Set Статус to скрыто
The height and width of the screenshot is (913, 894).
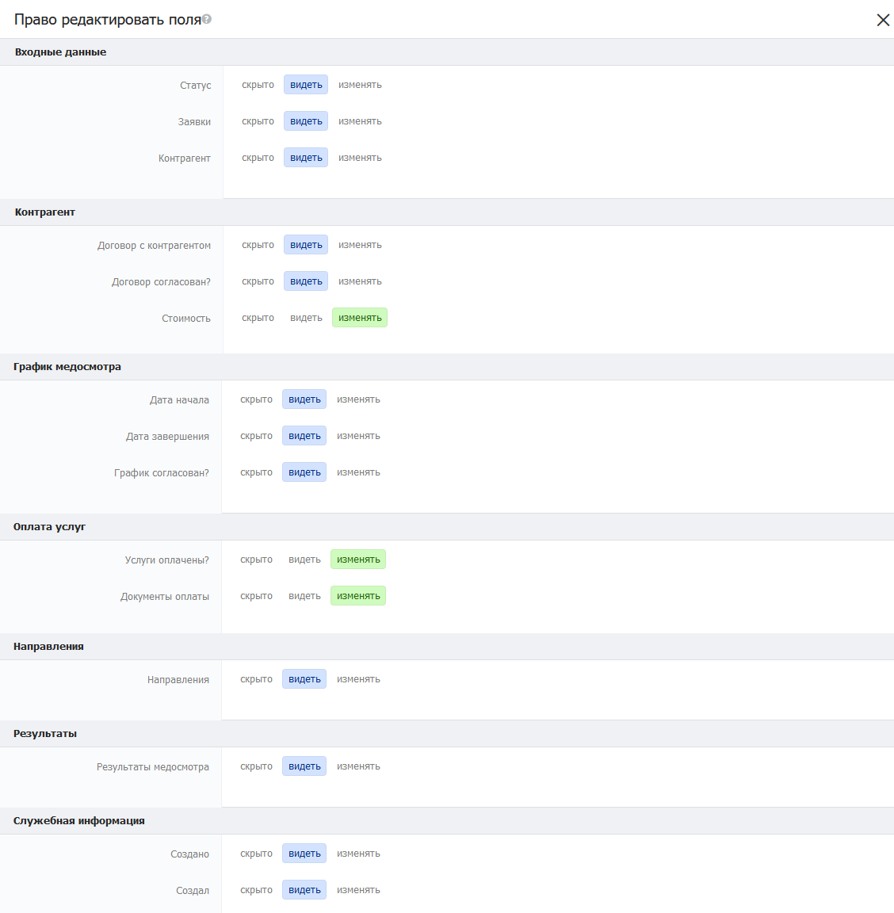[x=258, y=85]
